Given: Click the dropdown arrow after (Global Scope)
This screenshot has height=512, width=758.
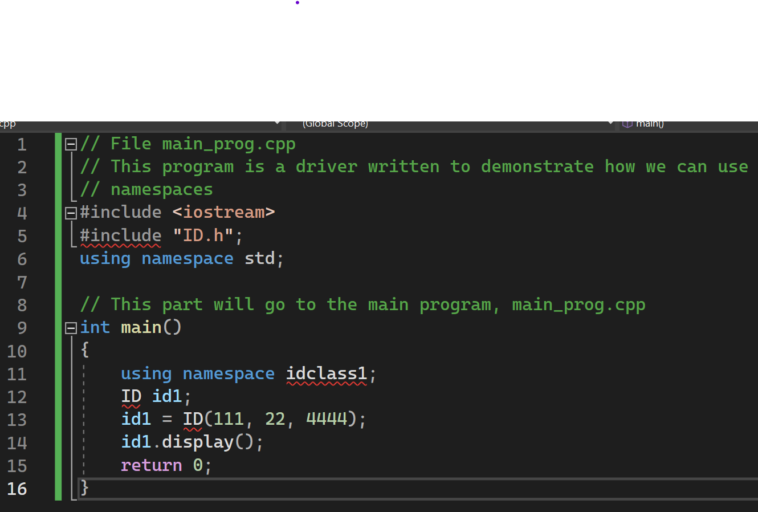Looking at the screenshot, I should click(610, 123).
